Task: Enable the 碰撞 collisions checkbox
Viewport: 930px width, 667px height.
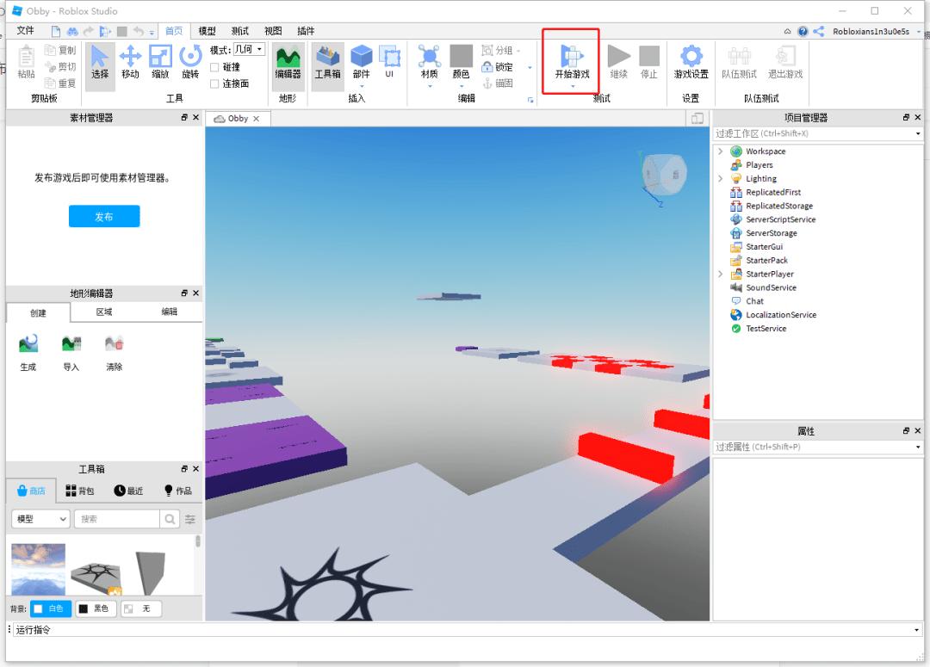Action: click(x=215, y=67)
